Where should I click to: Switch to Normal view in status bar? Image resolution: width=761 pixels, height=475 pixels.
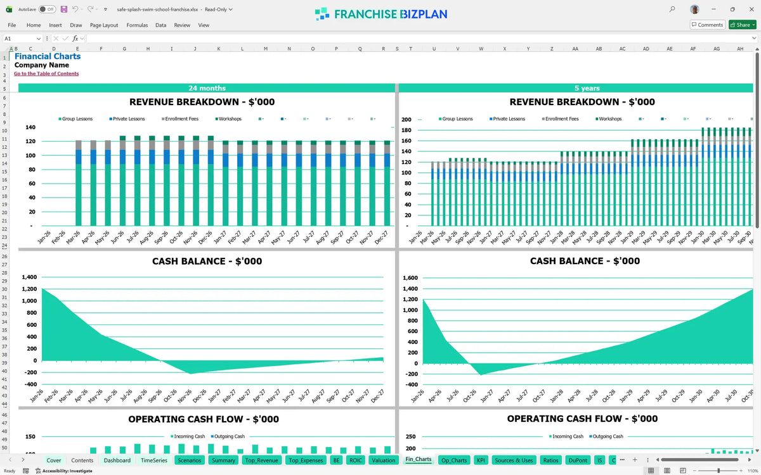pyautogui.click(x=651, y=471)
